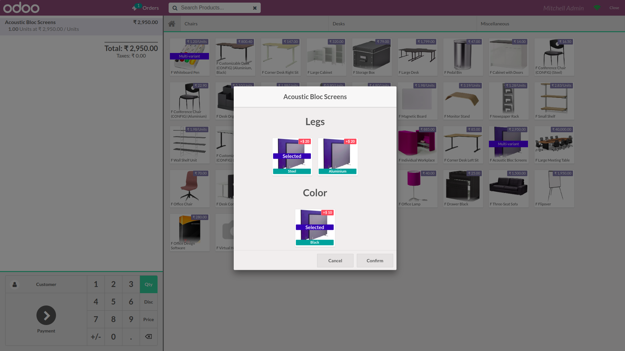Image resolution: width=625 pixels, height=351 pixels.
Task: Select the Aluminium legs option
Action: coord(338,157)
